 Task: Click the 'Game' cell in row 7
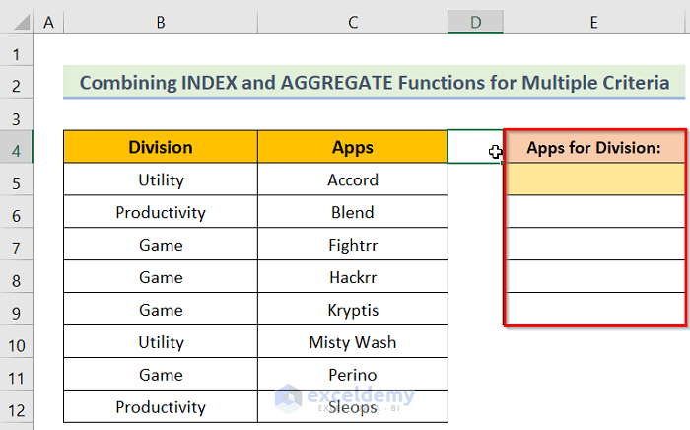(161, 245)
